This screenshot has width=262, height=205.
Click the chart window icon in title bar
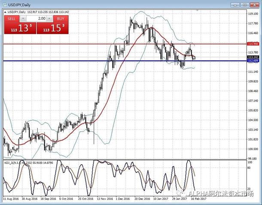click(x=5, y=5)
